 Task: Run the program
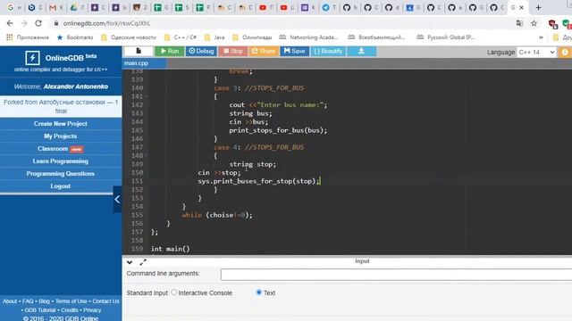pos(170,51)
